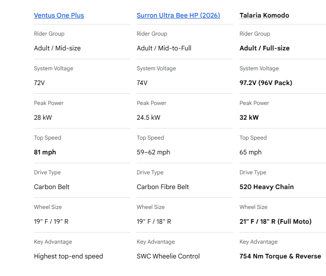Click the Talaria 32 kW peak power value

point(249,117)
